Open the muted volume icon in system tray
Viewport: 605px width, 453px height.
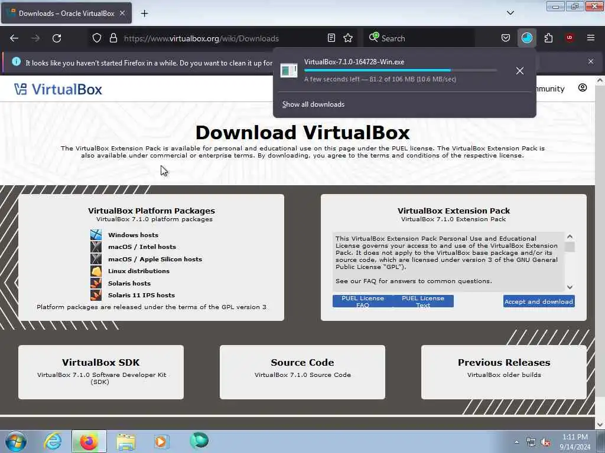545,442
